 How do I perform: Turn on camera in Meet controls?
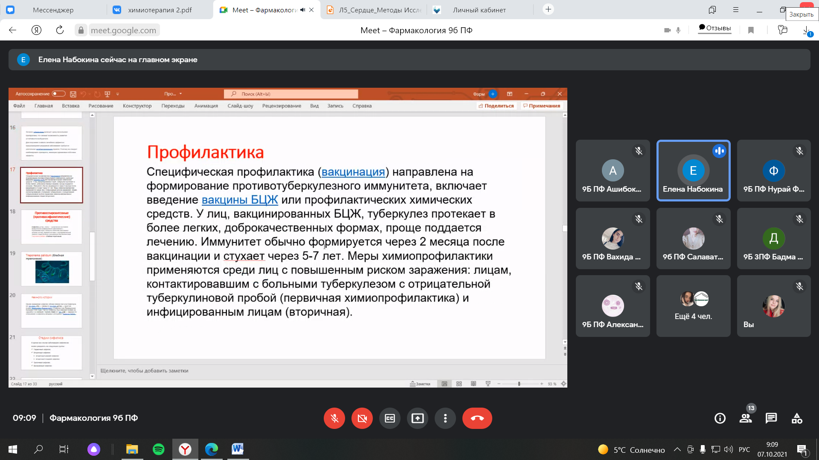[x=362, y=418]
